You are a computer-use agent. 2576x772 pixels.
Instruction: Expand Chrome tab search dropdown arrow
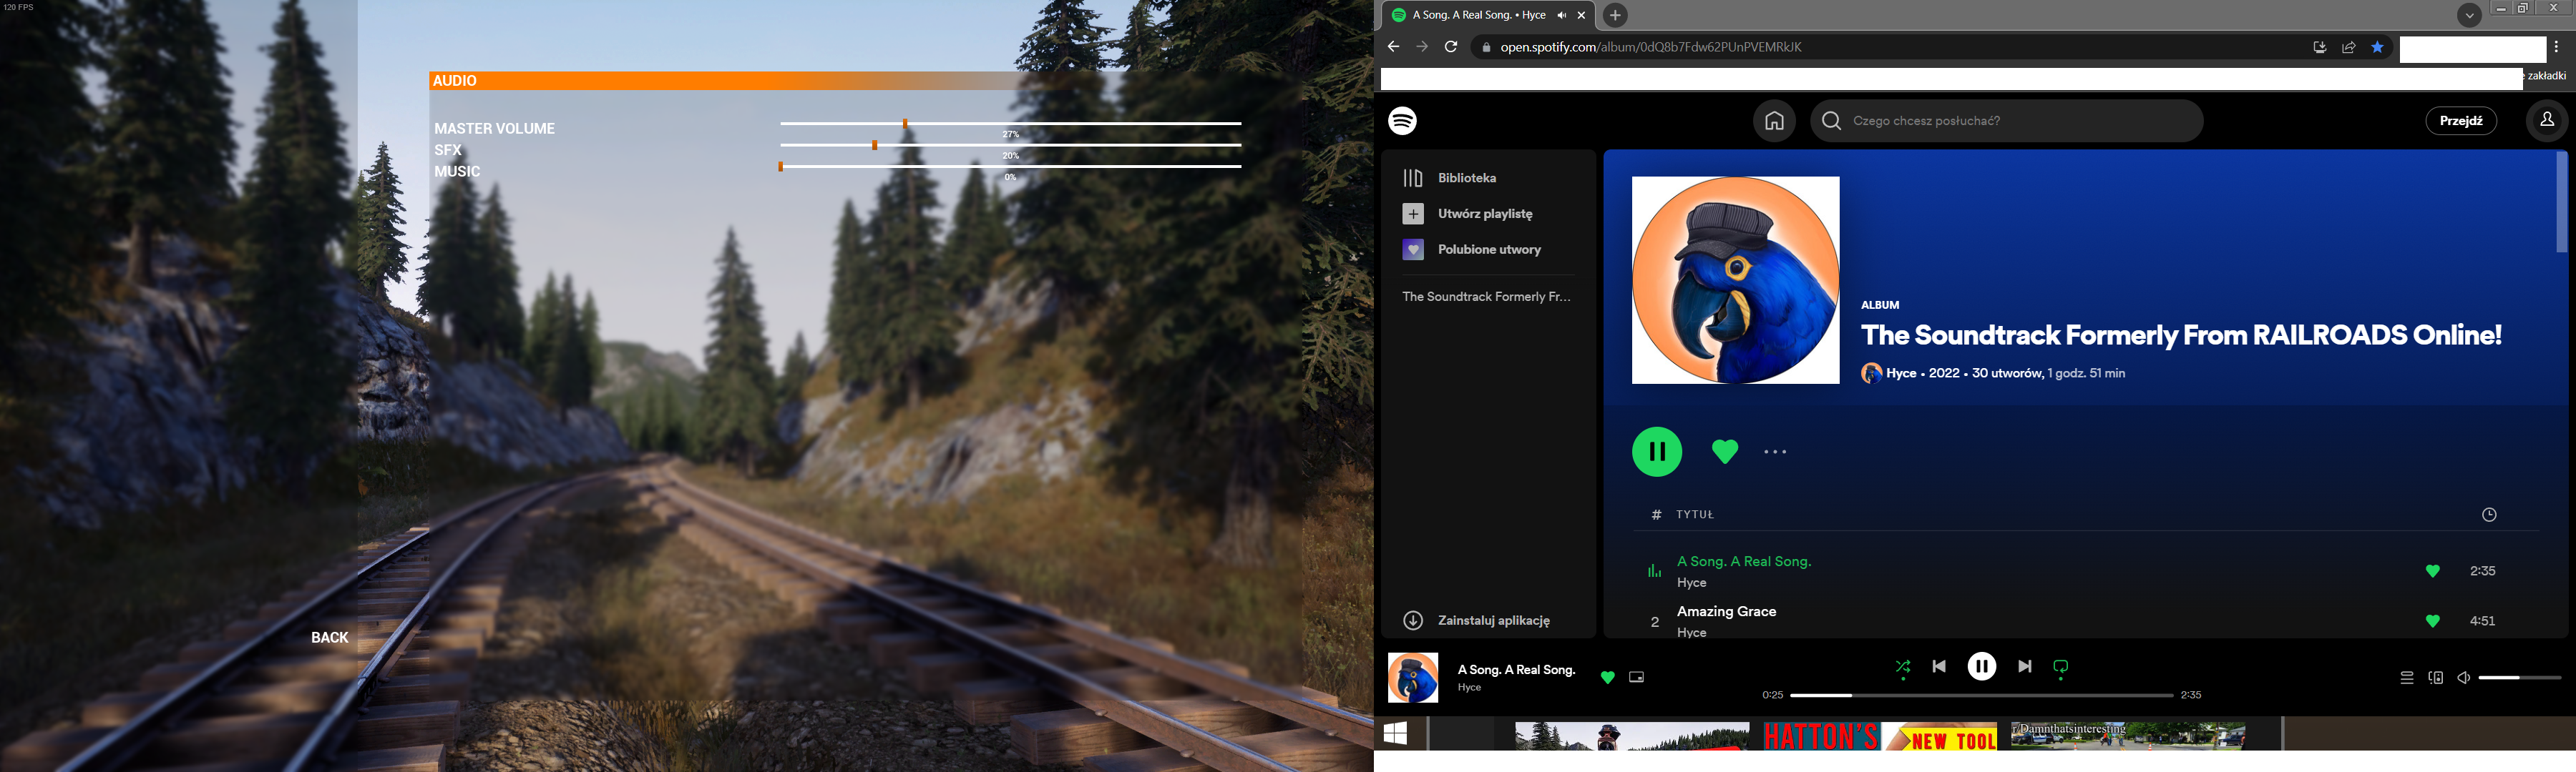coord(2469,15)
